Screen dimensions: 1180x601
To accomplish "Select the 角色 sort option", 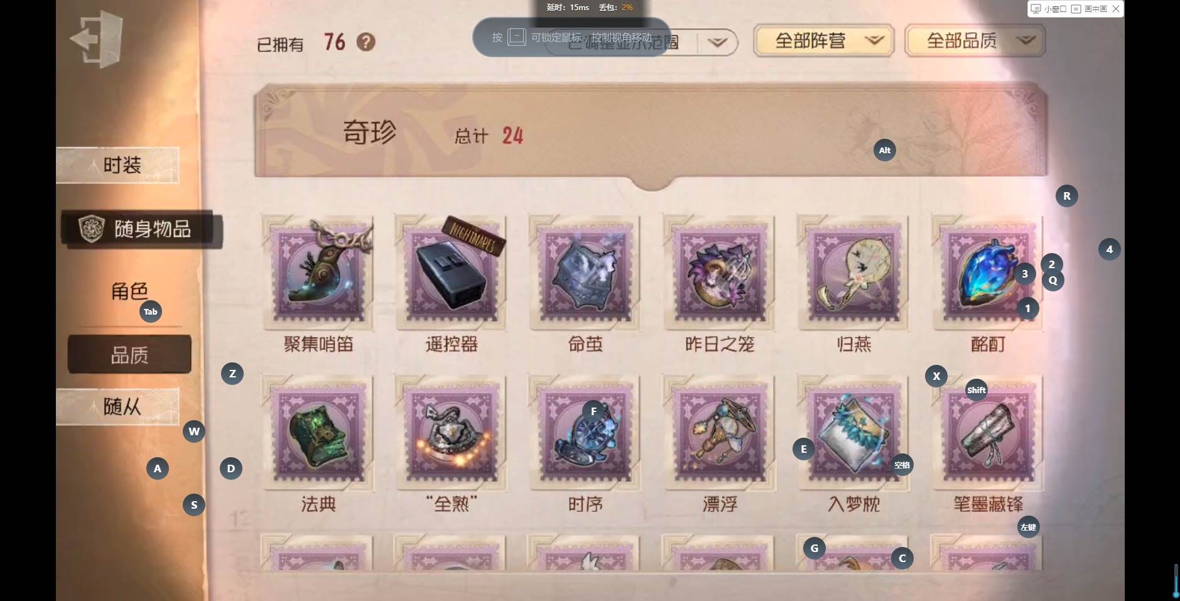I will pyautogui.click(x=129, y=291).
